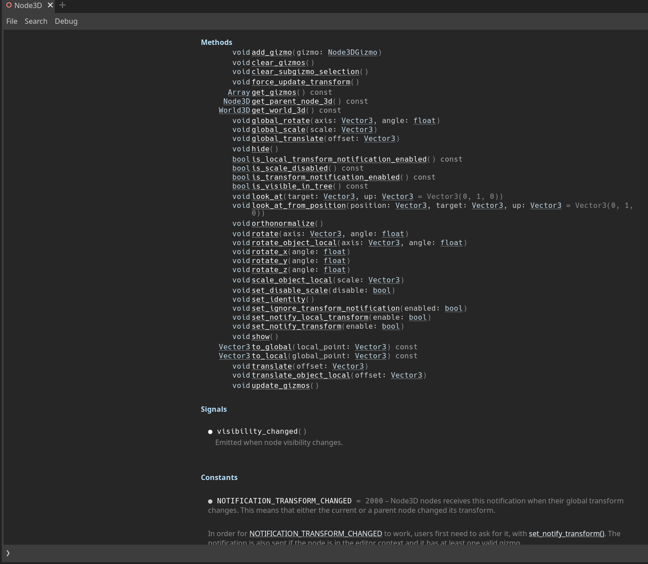648x564 pixels.
Task: Click the Node3DGizmo type link
Action: [353, 53]
